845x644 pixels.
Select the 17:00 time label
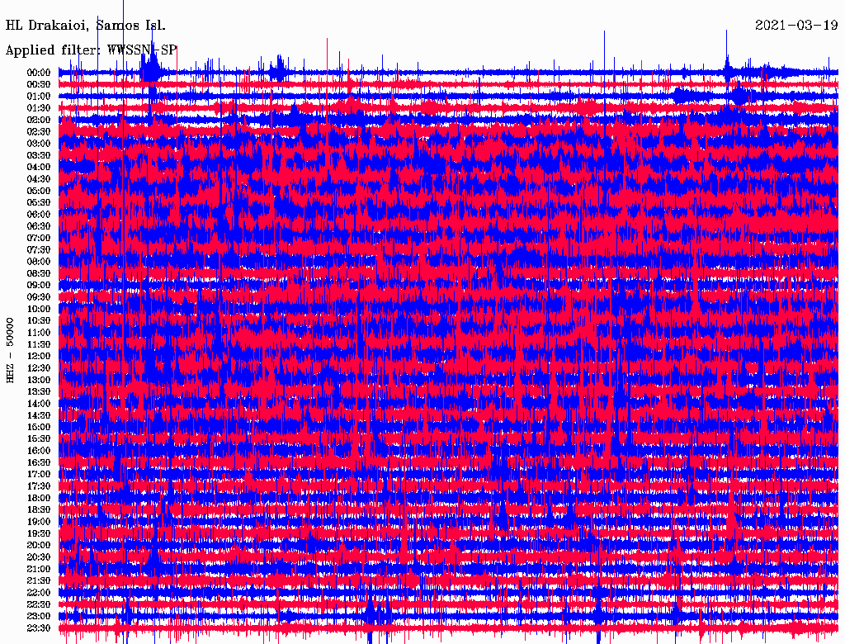click(39, 474)
